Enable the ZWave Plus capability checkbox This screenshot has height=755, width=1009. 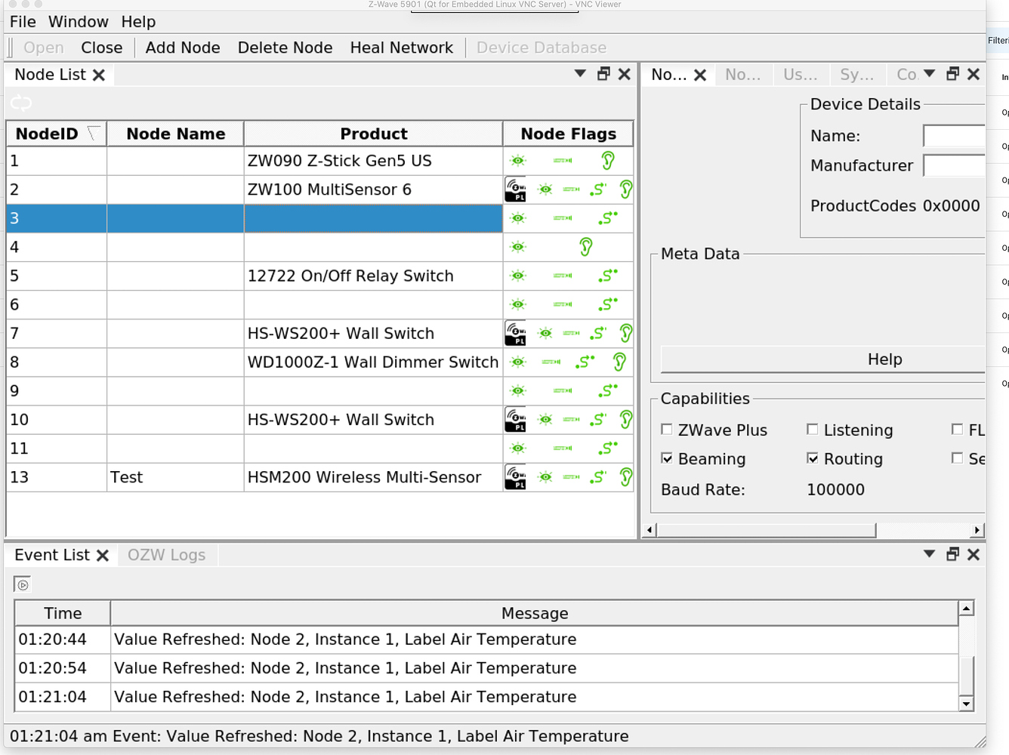coord(667,430)
